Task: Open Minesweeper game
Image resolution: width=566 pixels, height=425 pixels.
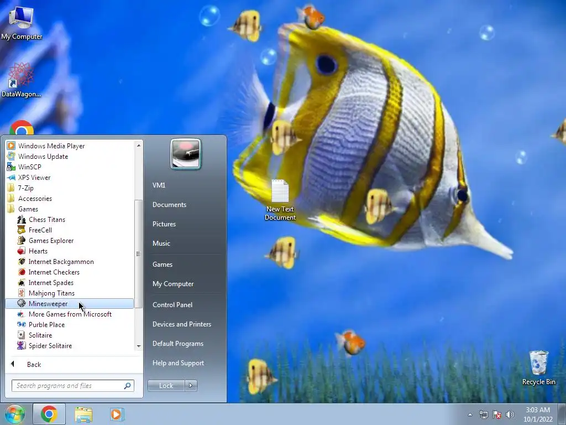Action: point(70,304)
